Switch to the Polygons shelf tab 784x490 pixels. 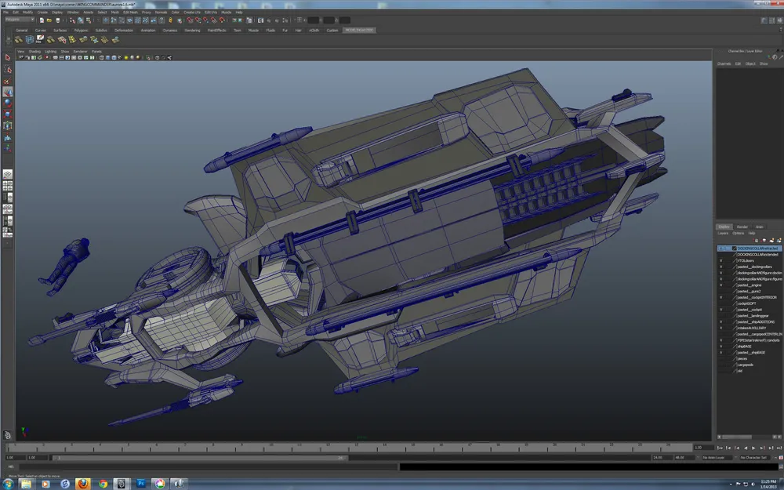(81, 30)
